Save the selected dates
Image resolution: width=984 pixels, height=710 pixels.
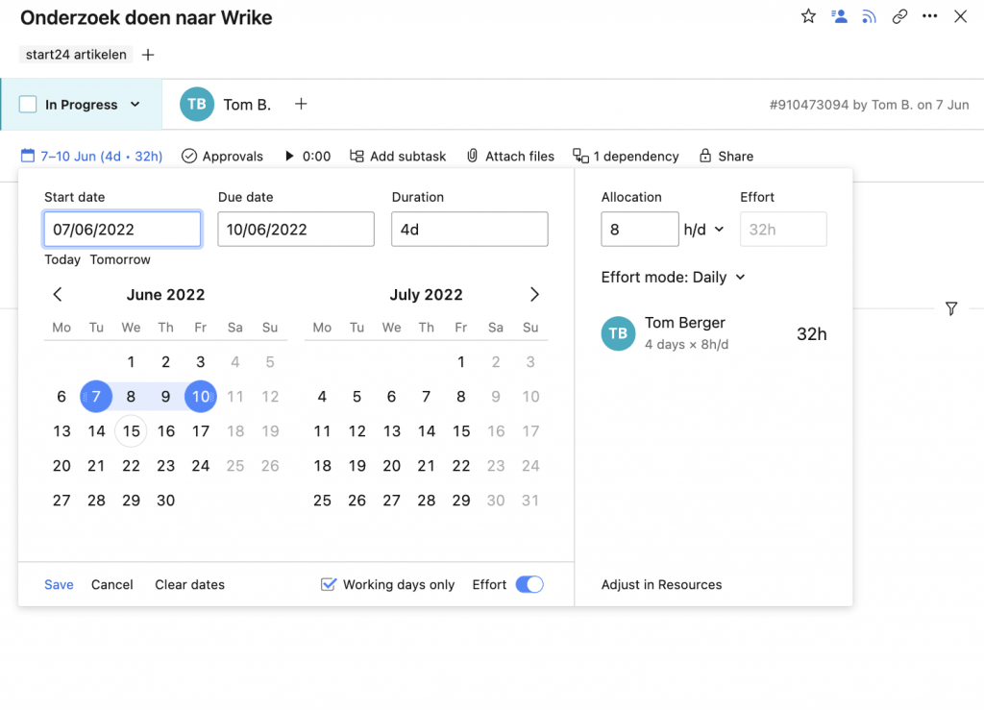59,584
